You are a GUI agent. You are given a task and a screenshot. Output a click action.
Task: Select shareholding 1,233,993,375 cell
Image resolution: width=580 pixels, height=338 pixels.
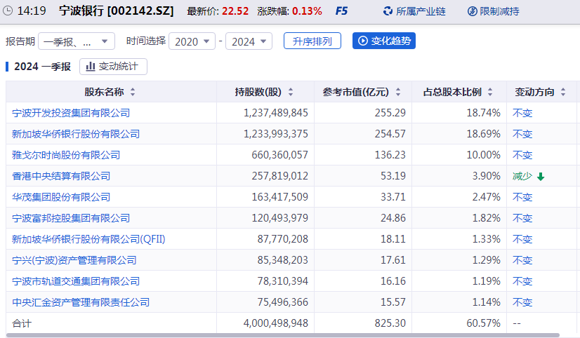(x=275, y=134)
